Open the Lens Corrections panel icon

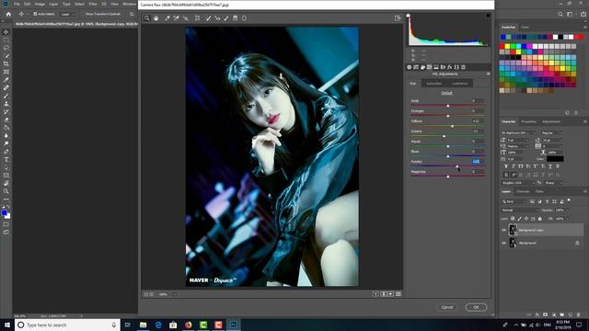click(x=443, y=67)
